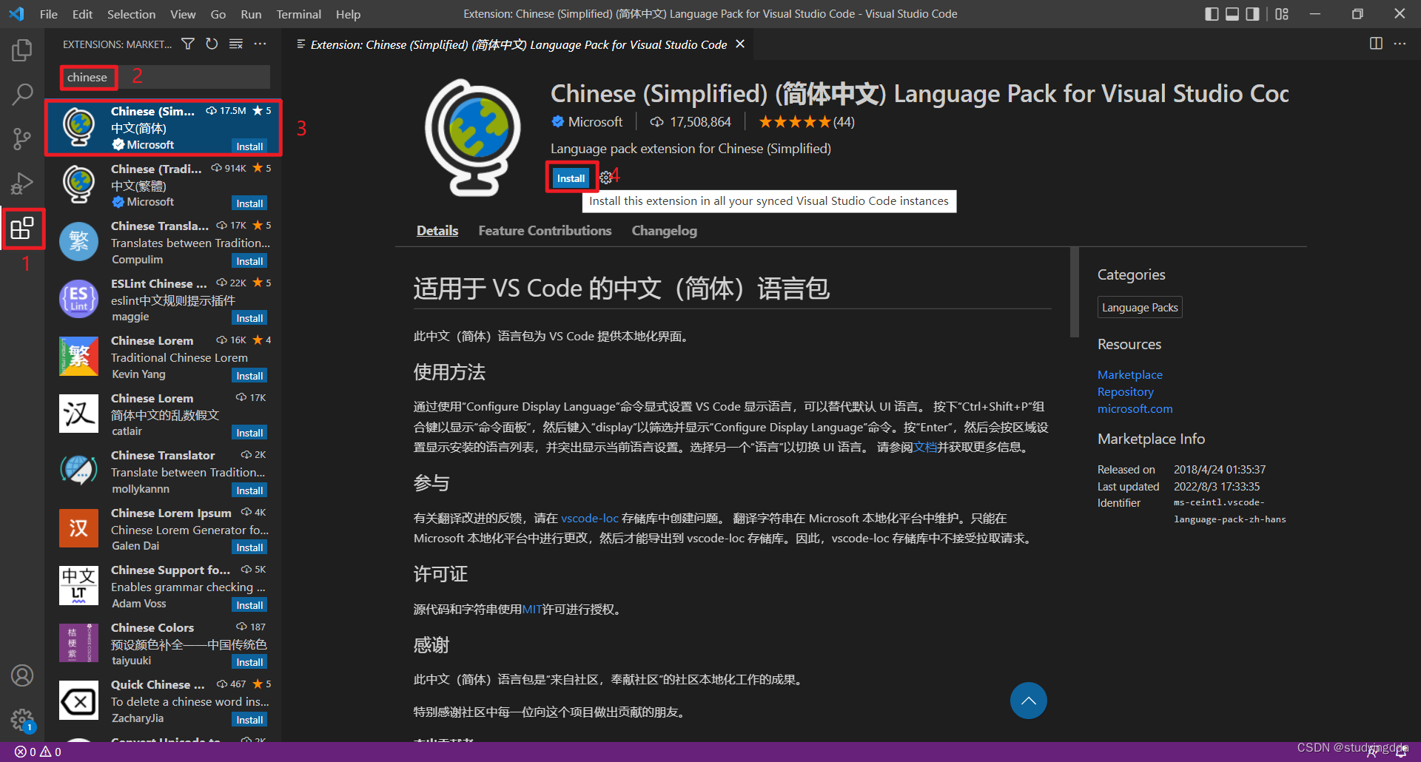
Task: Open the Help menu
Action: click(348, 14)
